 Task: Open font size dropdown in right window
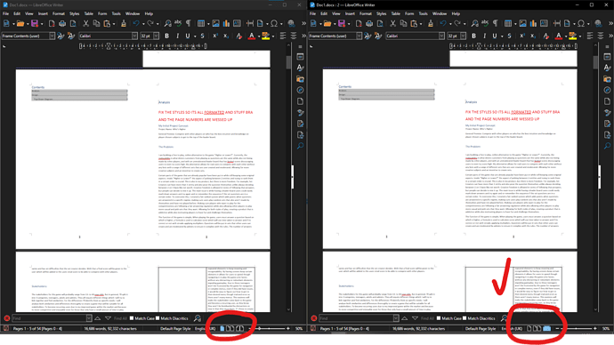(464, 36)
